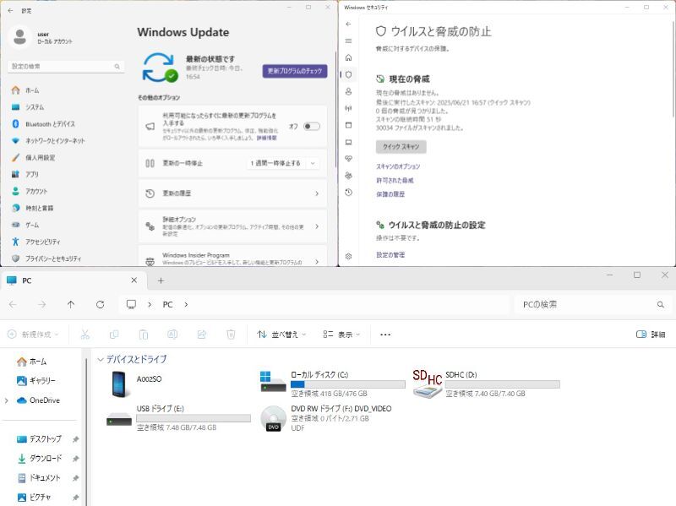
Task: Open the 並べ替え sort dropdown
Action: [281, 335]
